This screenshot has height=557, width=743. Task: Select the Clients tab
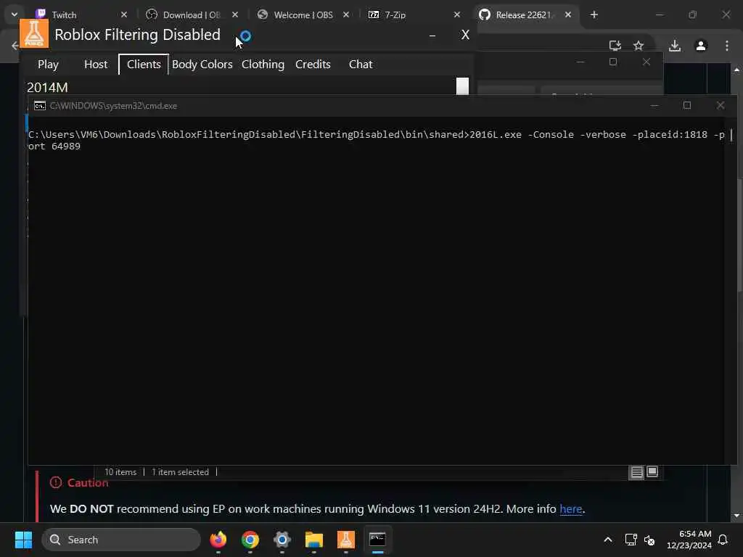tap(144, 64)
